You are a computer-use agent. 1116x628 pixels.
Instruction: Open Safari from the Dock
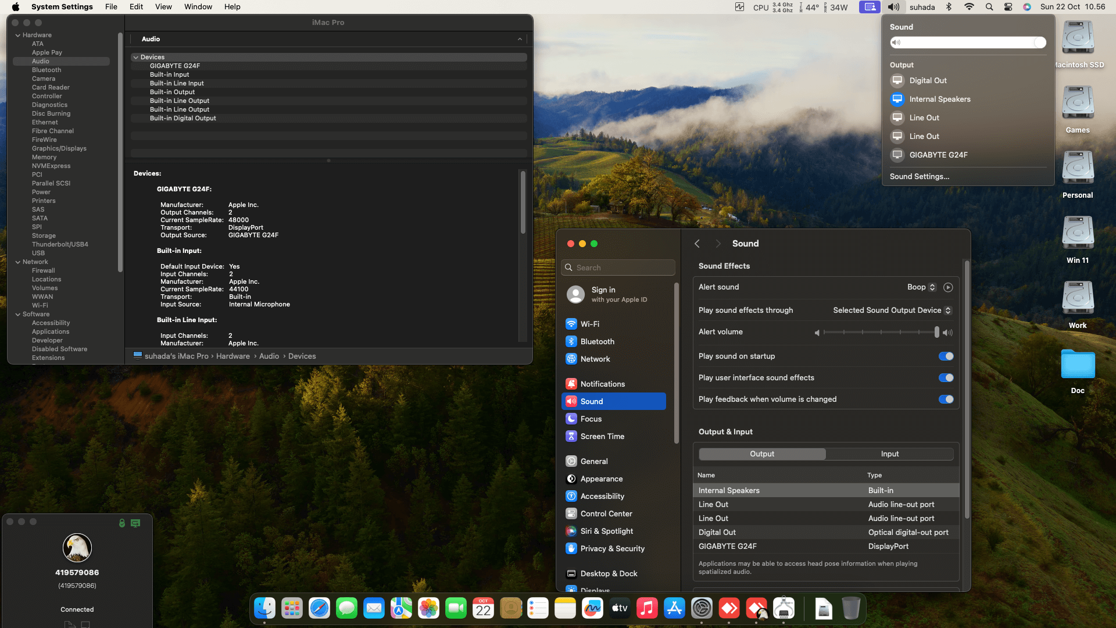coord(319,608)
